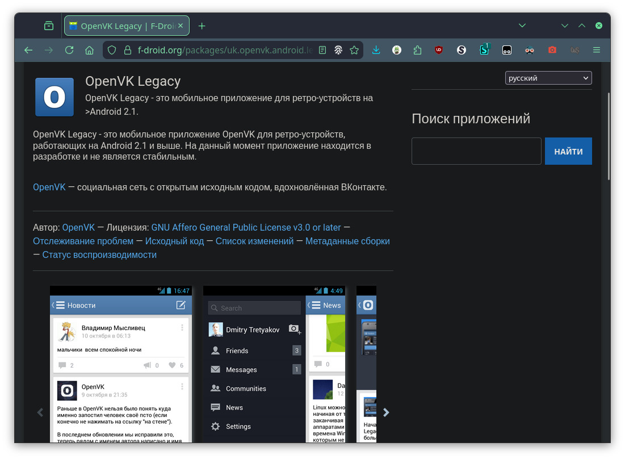Screen dimensions: 625x459
Task: Open the browser home page
Action: [89, 50]
